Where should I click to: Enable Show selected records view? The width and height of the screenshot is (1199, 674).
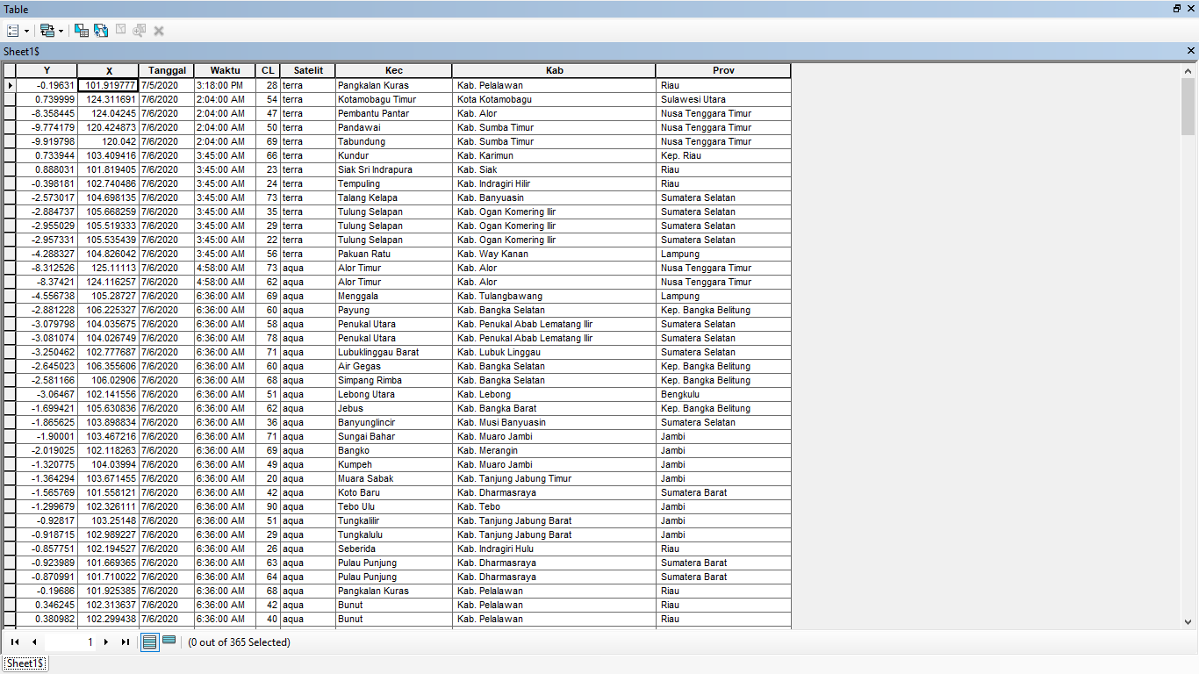point(169,642)
